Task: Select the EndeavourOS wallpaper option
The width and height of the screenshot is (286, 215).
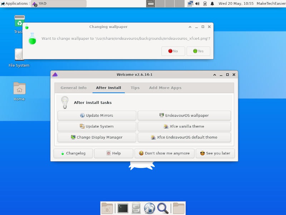Action: [184, 115]
